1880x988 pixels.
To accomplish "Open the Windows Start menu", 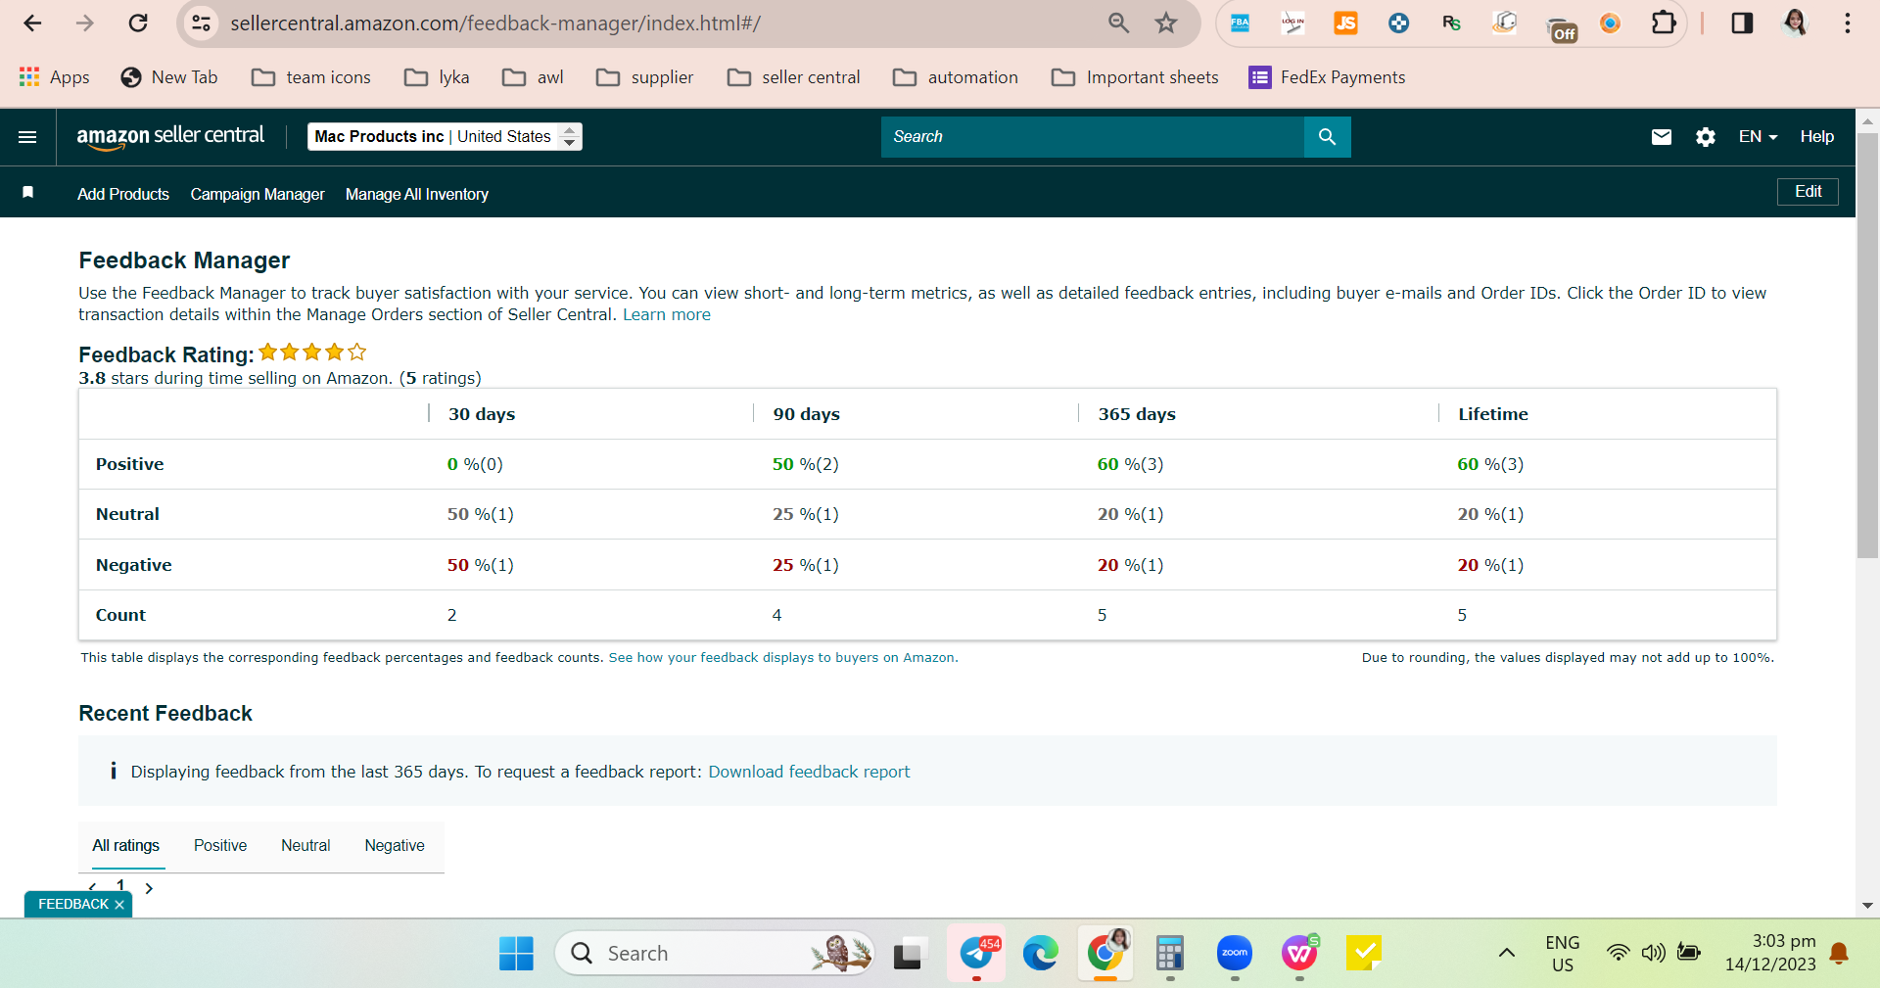I will 516,953.
